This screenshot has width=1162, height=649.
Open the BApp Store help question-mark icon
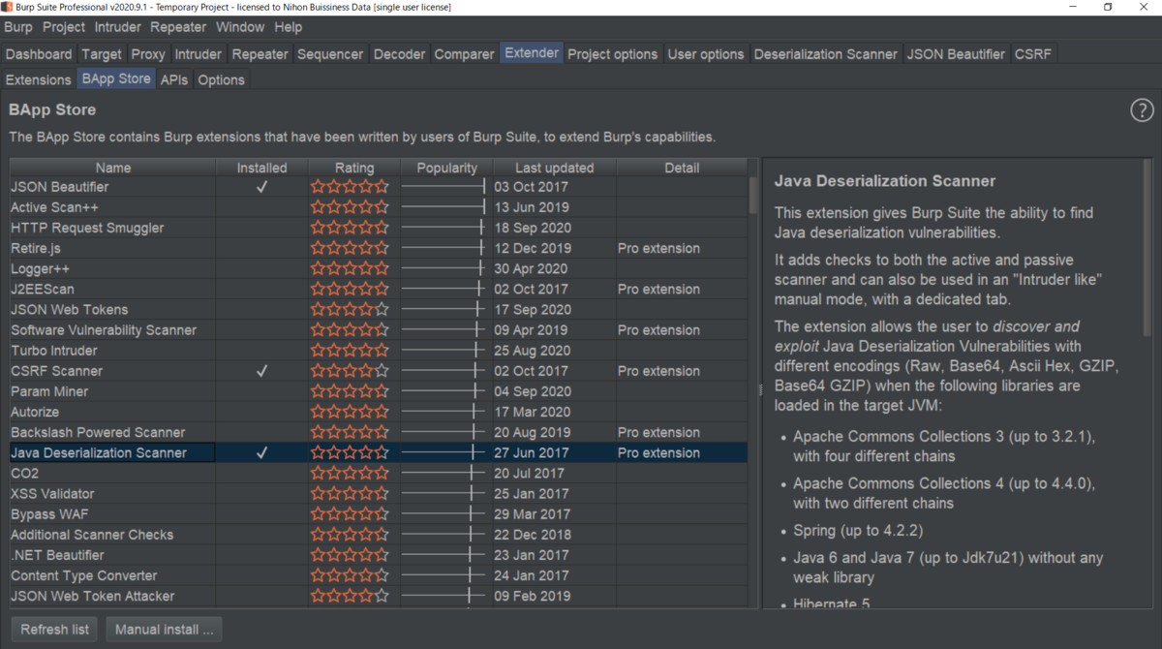(x=1142, y=110)
